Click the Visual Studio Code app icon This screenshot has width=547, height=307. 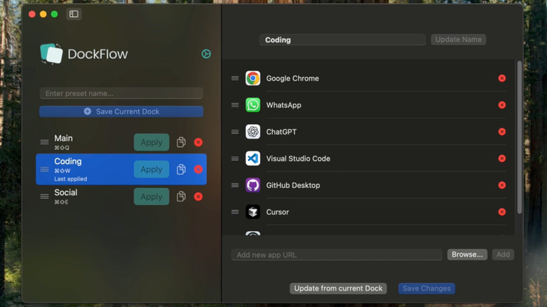click(253, 158)
